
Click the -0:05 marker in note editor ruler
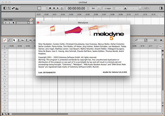20,46
